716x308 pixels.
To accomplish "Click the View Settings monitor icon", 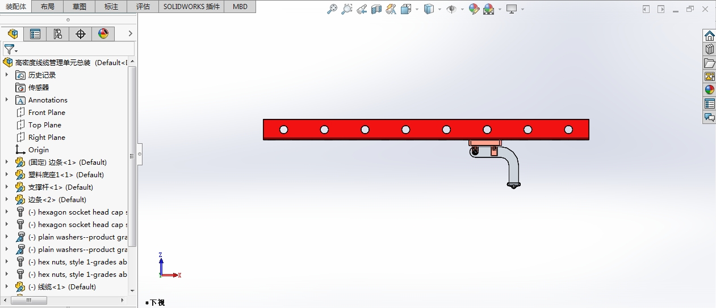I will point(512,9).
